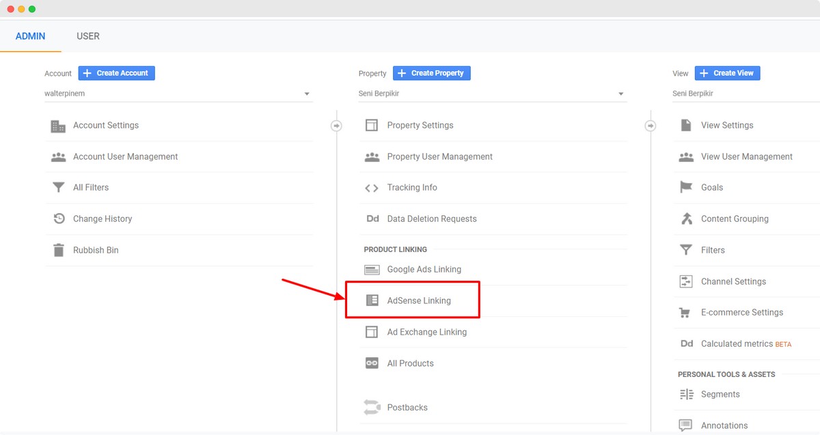Click the Create Property button
820x435 pixels.
point(432,73)
